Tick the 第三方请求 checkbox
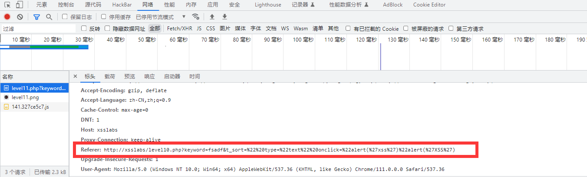 [x=451, y=29]
